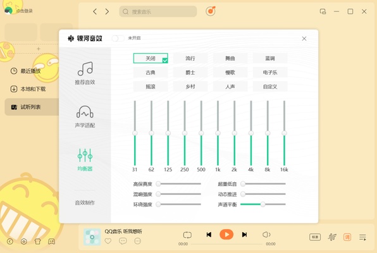Open the sound effects waveform icon

[332, 237]
